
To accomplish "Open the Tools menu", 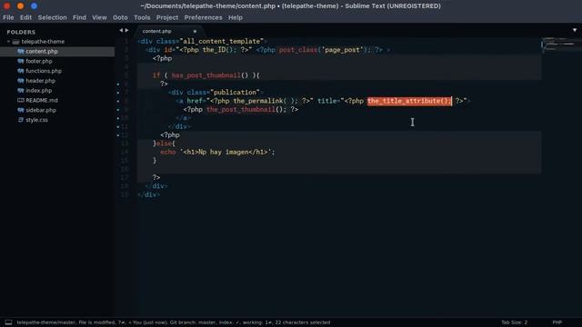I will point(142,17).
